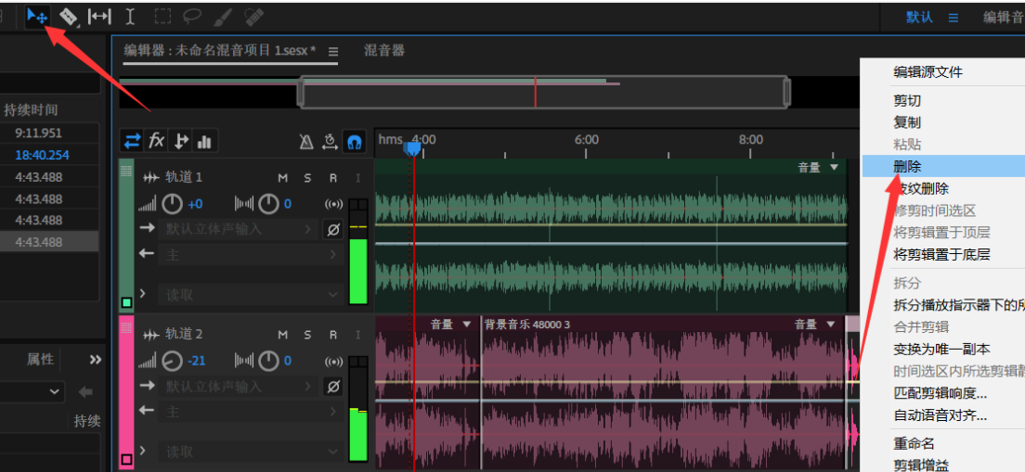This screenshot has width=1025, height=472.
Task: Open the 音量 dropdown on 轨道 1 clip
Action: 834,168
